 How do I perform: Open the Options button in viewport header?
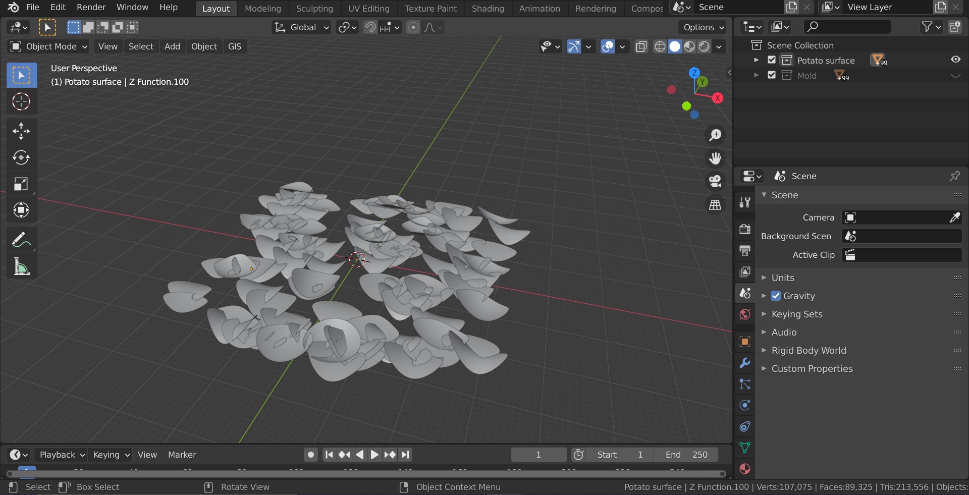click(704, 27)
